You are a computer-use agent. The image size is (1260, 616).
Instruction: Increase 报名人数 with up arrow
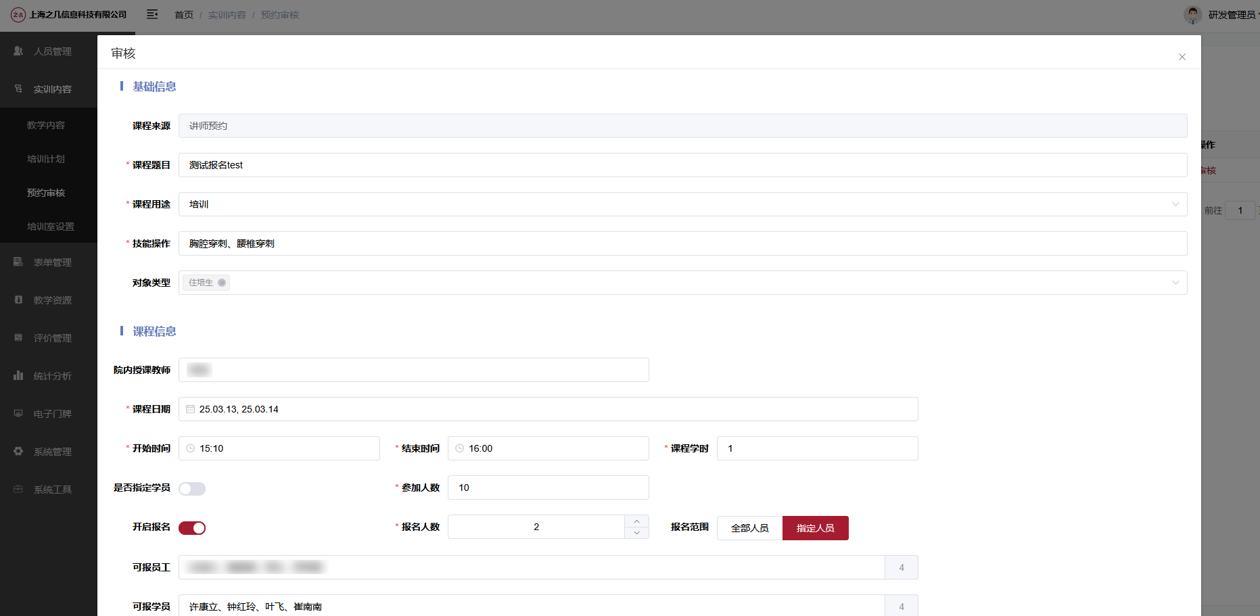tap(636, 521)
